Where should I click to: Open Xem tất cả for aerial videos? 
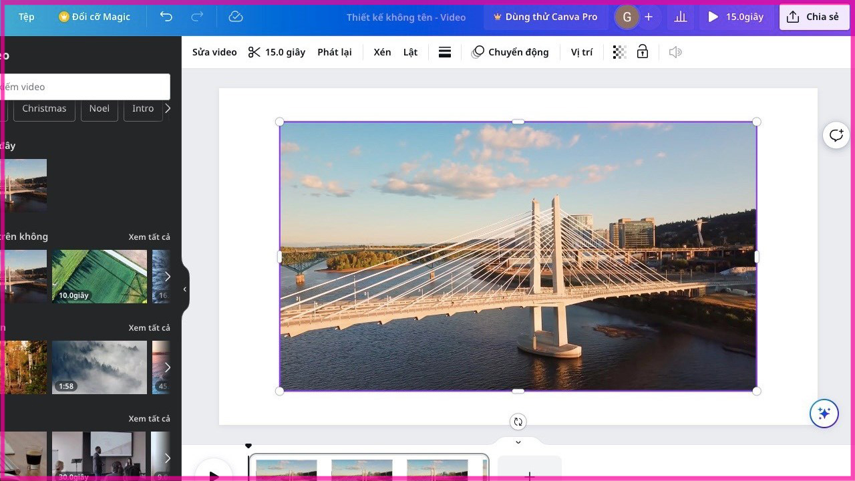pyautogui.click(x=149, y=236)
